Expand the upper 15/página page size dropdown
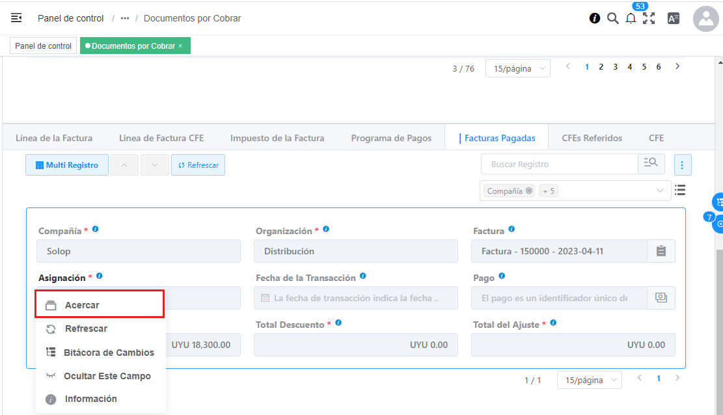 point(517,68)
